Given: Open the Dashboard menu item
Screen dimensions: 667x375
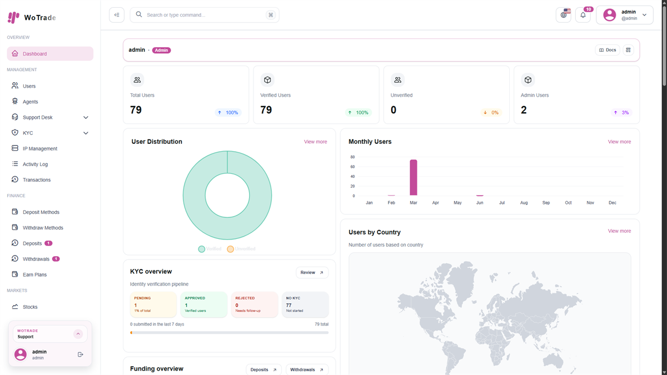Looking at the screenshot, I should click(50, 54).
